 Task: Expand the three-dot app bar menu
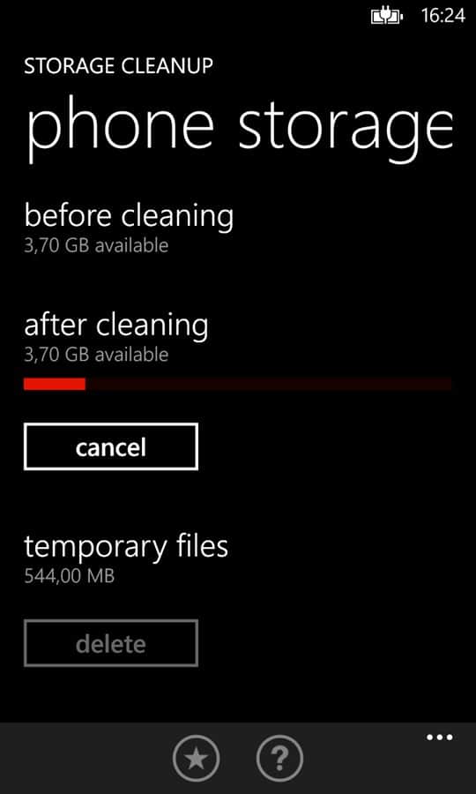pyautogui.click(x=439, y=738)
